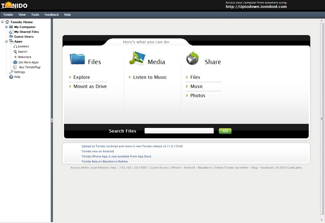Screen dimensions: 325x223
Task: Click the Media music note icon
Action: point(137,59)
